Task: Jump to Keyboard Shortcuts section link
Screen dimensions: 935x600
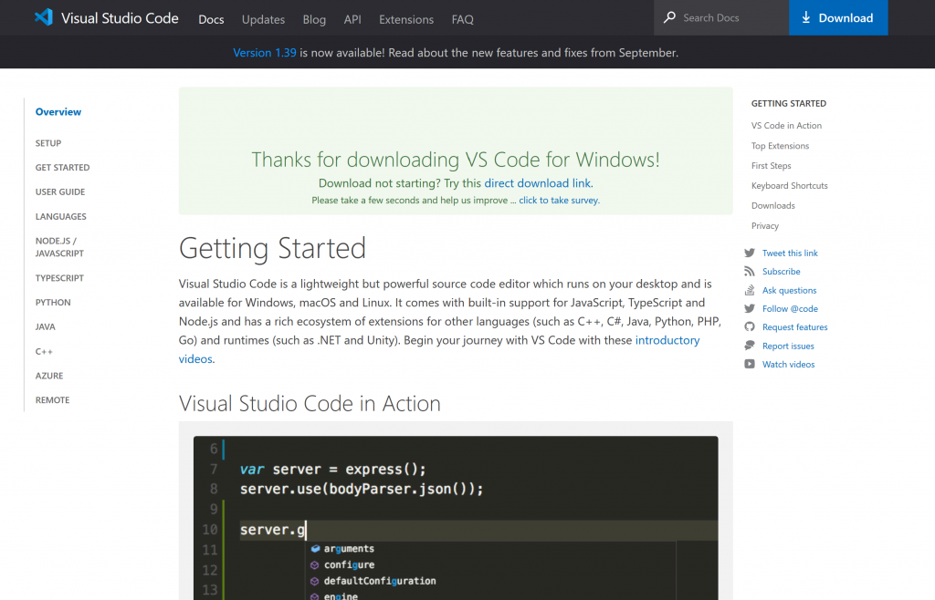Action: coord(789,186)
